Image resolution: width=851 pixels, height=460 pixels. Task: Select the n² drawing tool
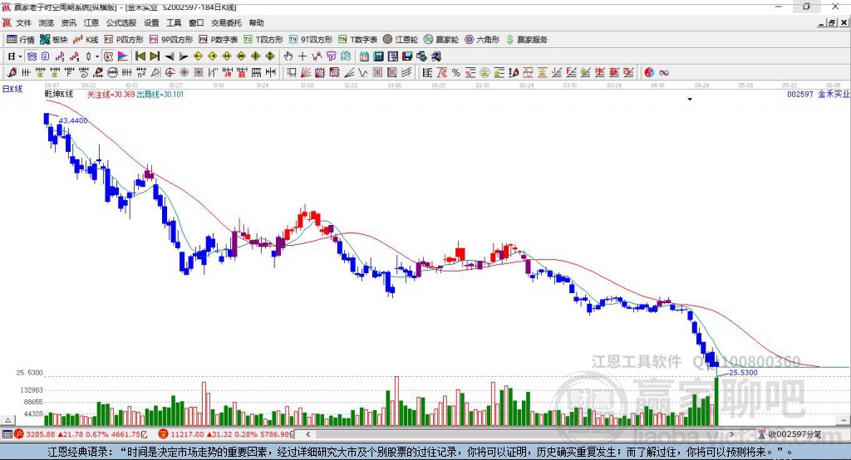coord(141,73)
